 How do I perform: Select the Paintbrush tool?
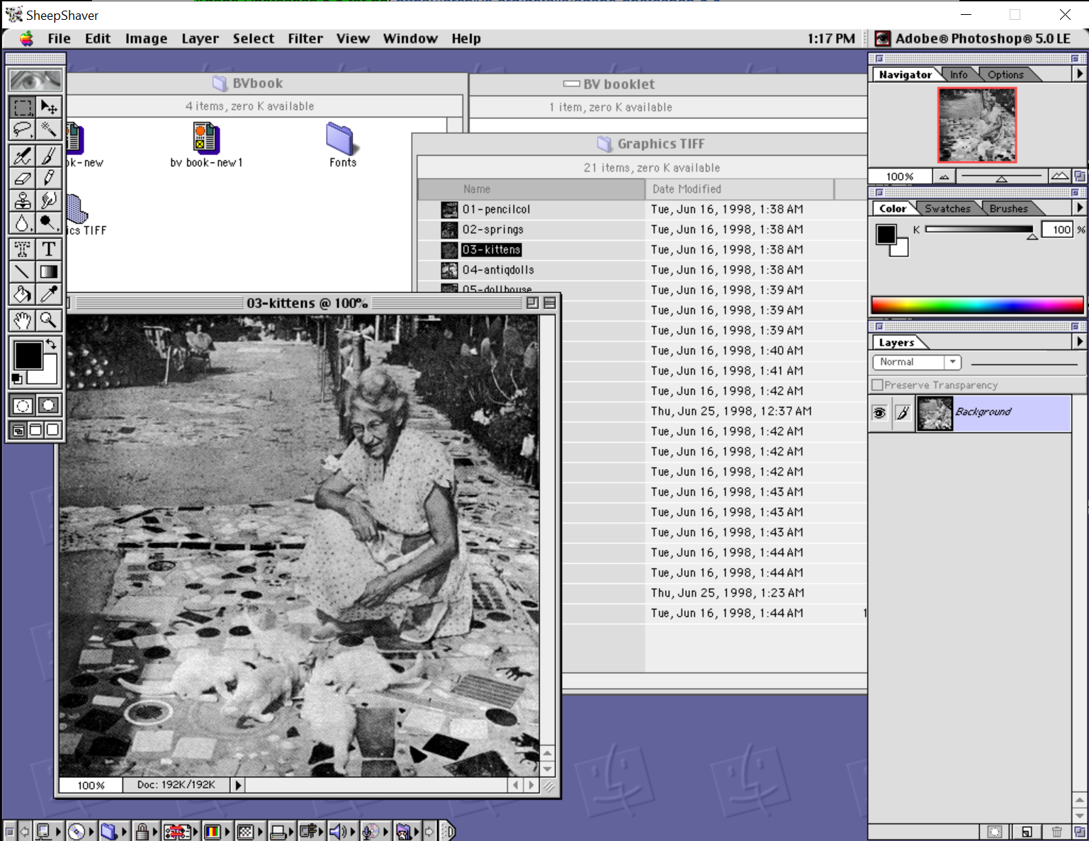tap(49, 156)
